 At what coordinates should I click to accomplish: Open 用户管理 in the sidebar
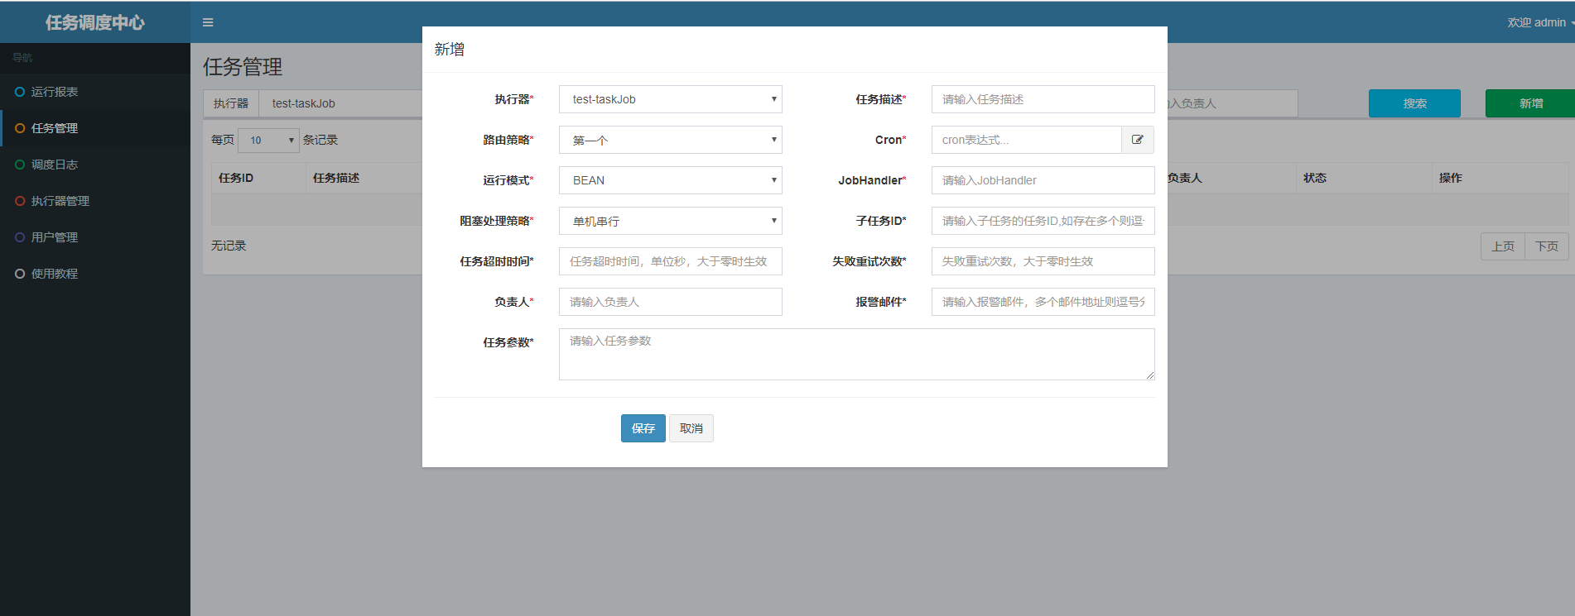pyautogui.click(x=95, y=237)
